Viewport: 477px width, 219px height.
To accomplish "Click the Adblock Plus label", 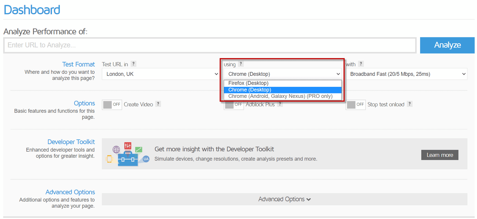I will [260, 104].
